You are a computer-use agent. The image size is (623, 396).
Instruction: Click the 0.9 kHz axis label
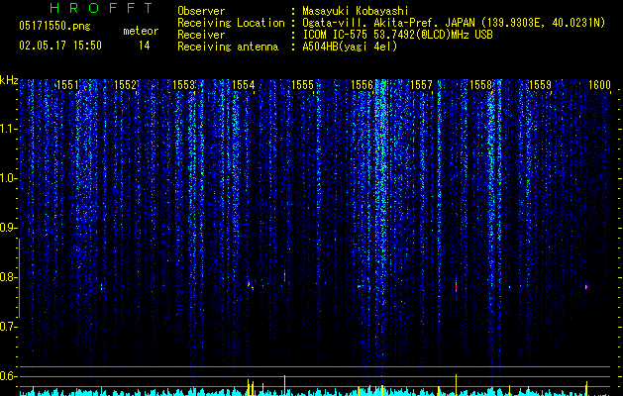[x=8, y=228]
